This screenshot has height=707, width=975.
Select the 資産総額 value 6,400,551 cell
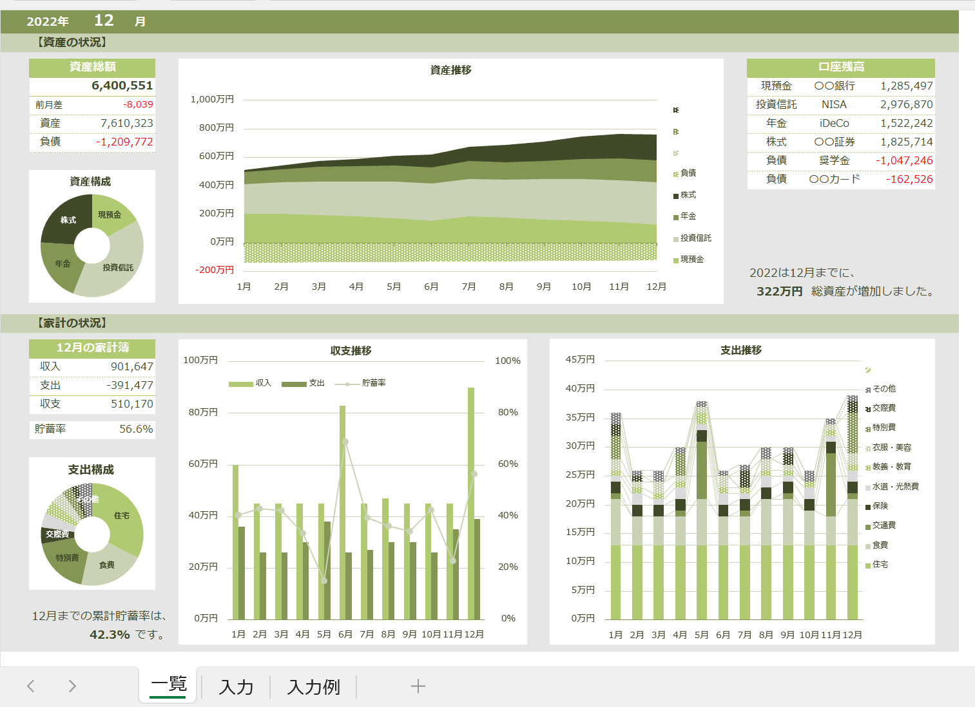(92, 86)
